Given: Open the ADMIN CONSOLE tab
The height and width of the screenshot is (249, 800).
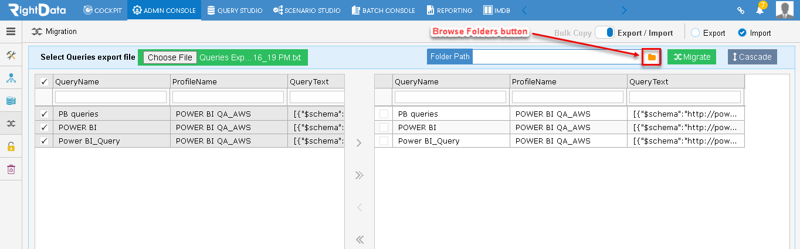Looking at the screenshot, I should (x=164, y=10).
